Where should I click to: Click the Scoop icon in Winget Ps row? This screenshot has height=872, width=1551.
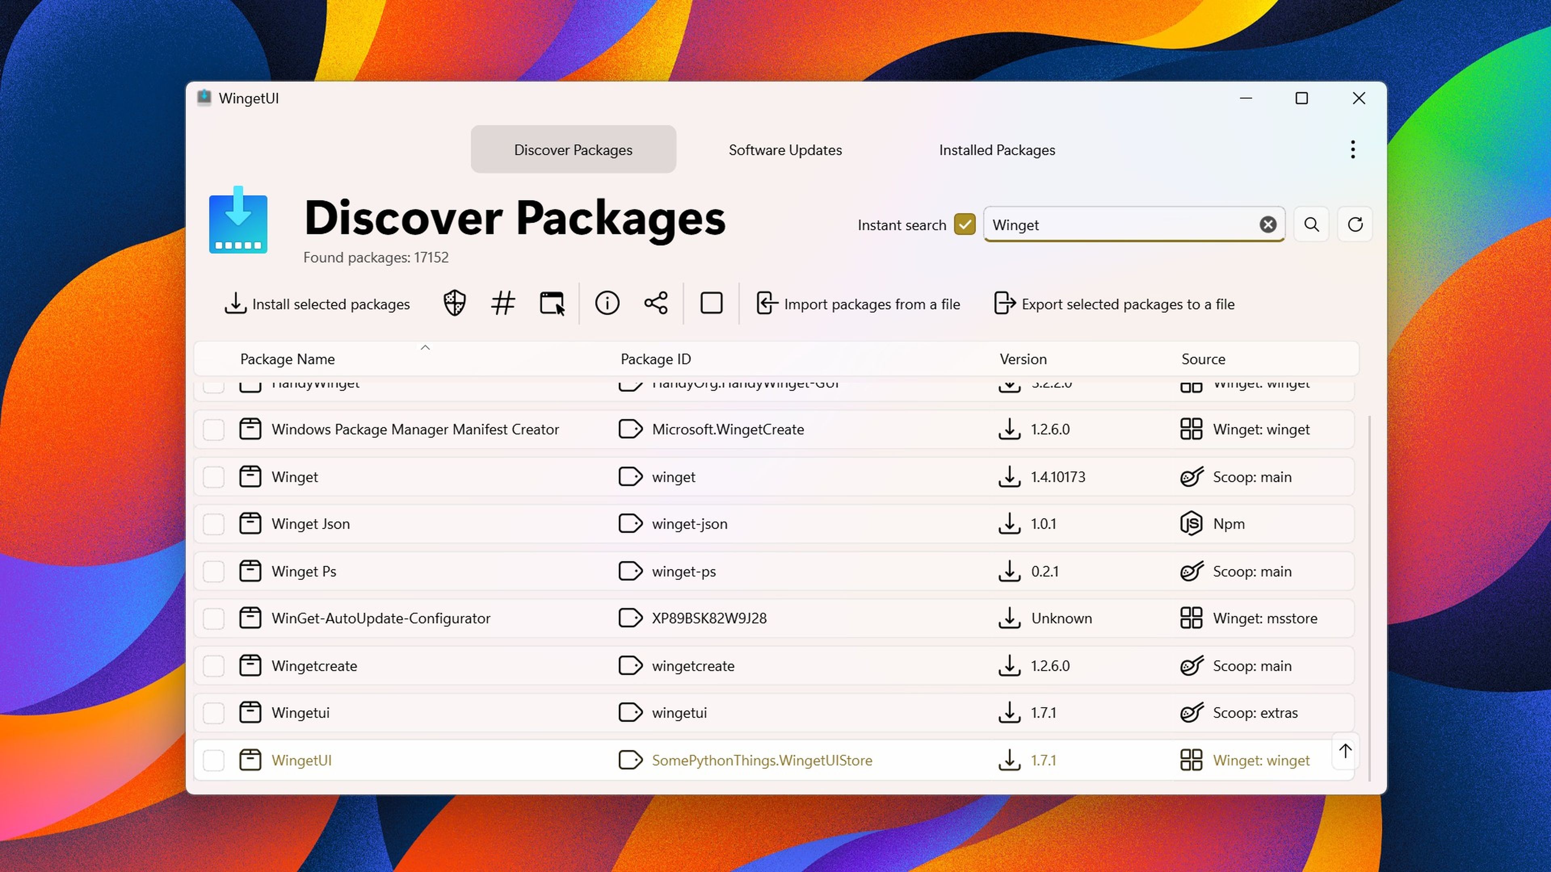coord(1192,571)
